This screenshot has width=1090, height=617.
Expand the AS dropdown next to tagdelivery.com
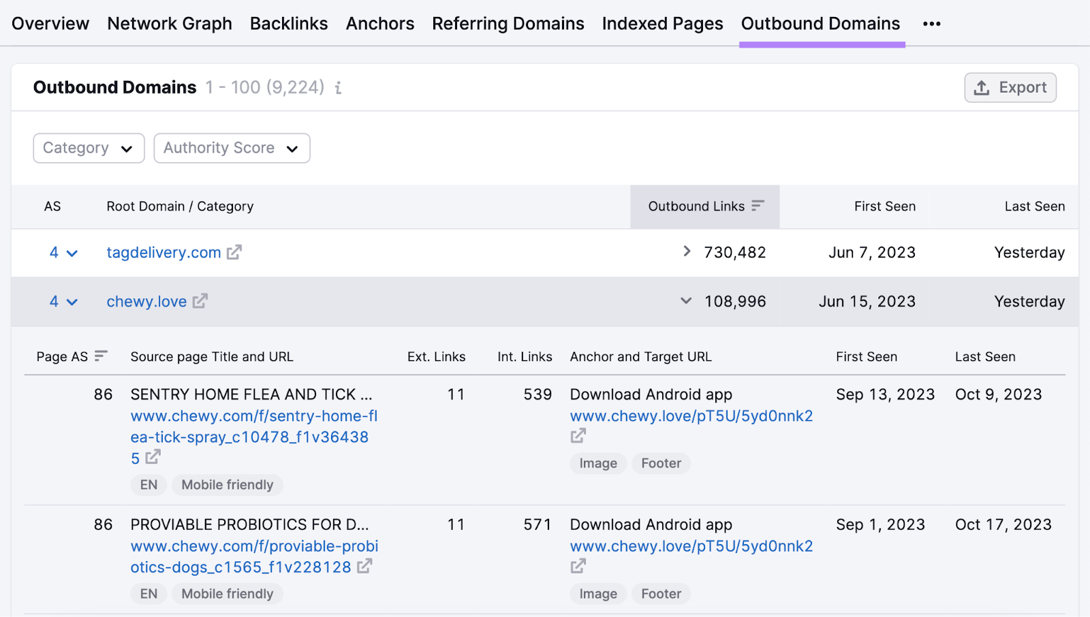click(72, 252)
